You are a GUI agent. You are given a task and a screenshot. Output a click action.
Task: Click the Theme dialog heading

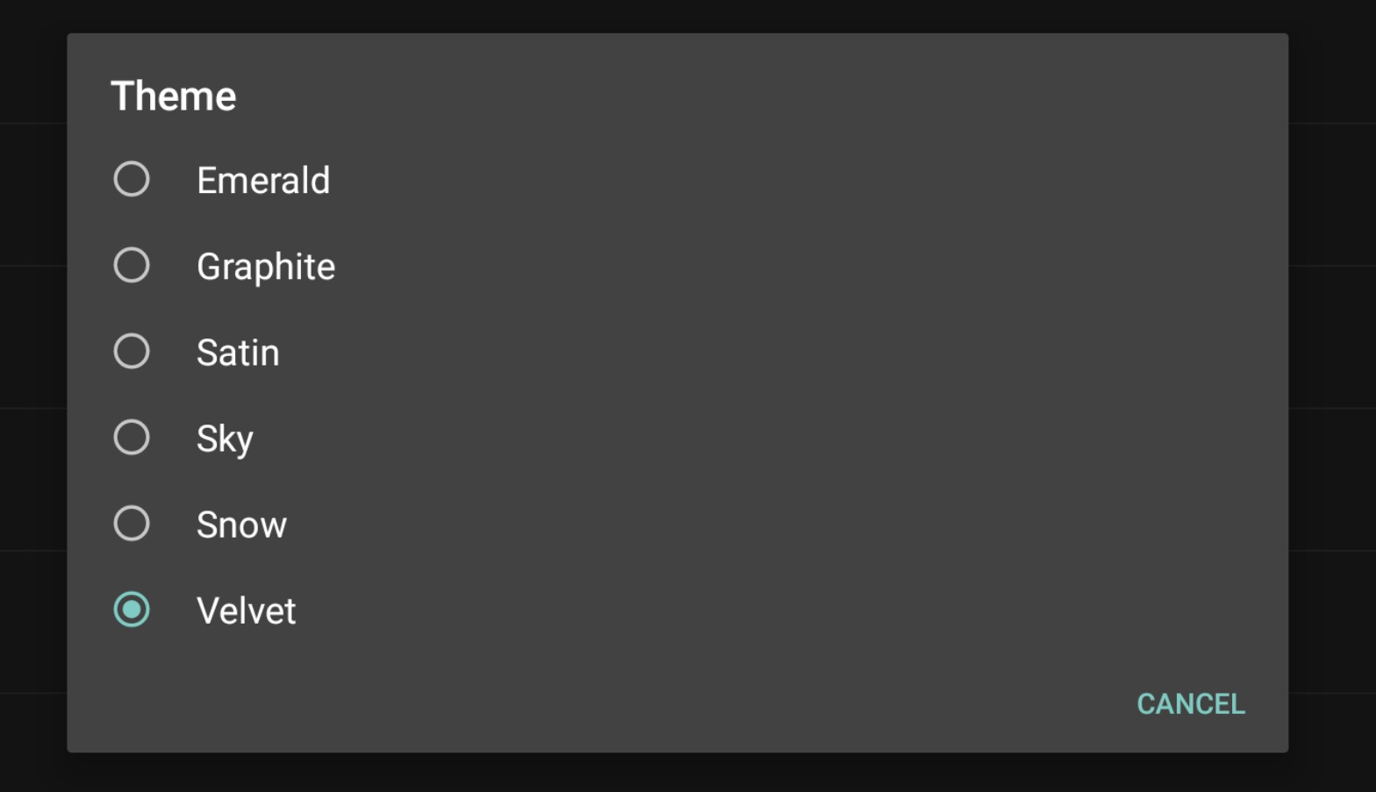point(174,96)
